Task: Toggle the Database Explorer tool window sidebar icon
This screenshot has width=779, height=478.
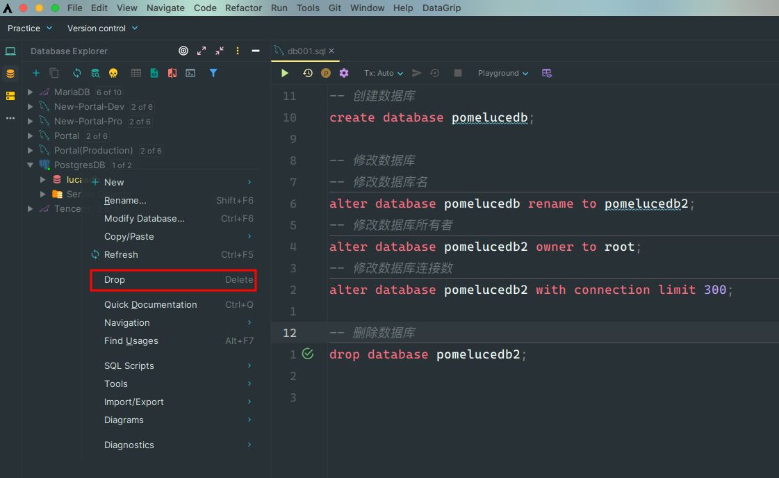Action: [x=10, y=74]
